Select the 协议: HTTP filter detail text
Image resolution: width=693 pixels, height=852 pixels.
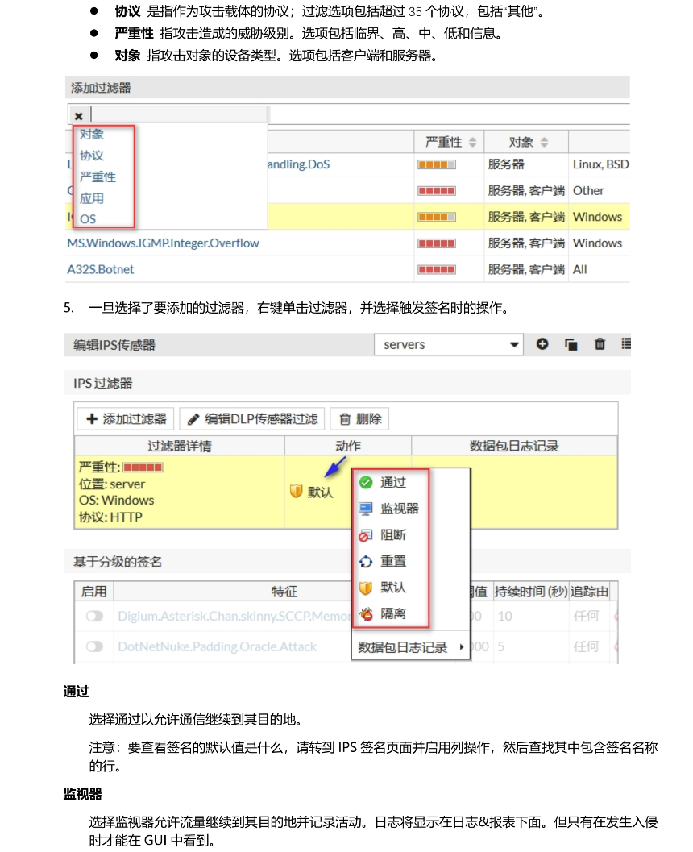[110, 517]
